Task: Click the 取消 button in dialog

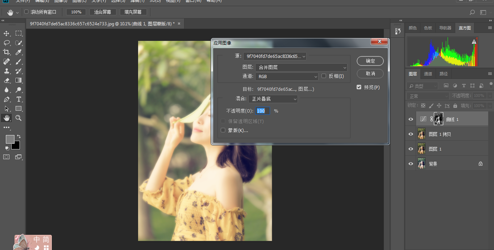Action: tap(370, 73)
